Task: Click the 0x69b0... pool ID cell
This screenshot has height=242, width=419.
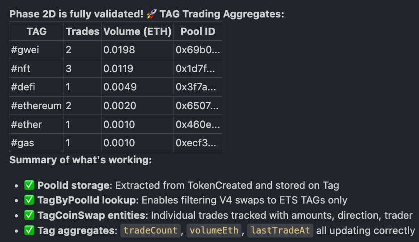Action: click(198, 50)
